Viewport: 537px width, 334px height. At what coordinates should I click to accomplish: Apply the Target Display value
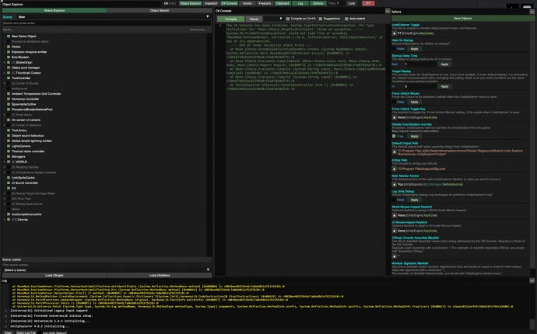click(x=444, y=86)
